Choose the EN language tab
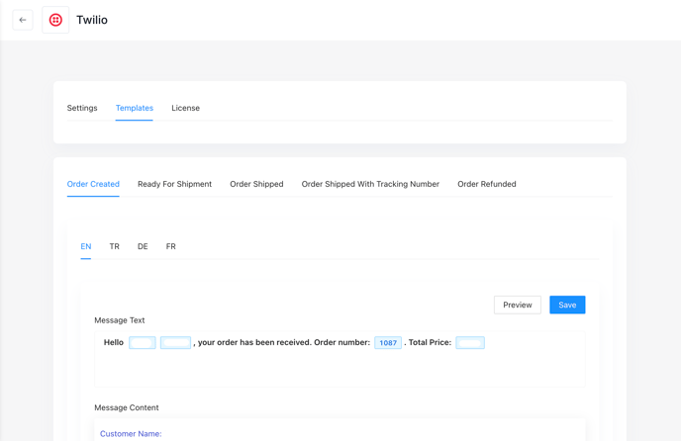This screenshot has height=441, width=681. [86, 246]
